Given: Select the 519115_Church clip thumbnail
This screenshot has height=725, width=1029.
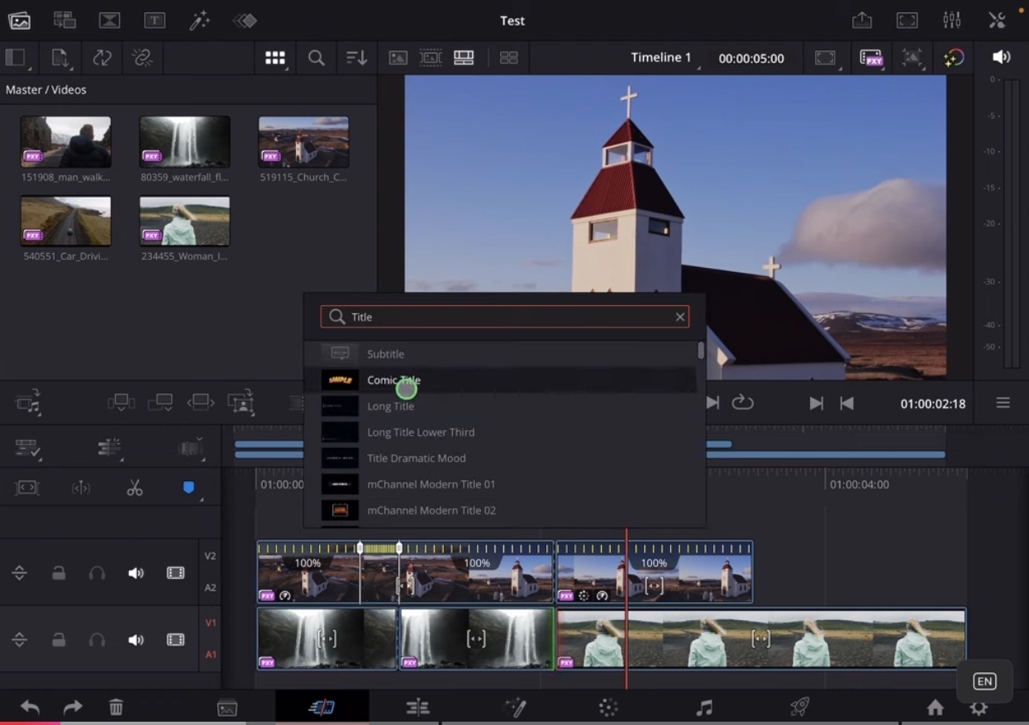Looking at the screenshot, I should (x=303, y=141).
